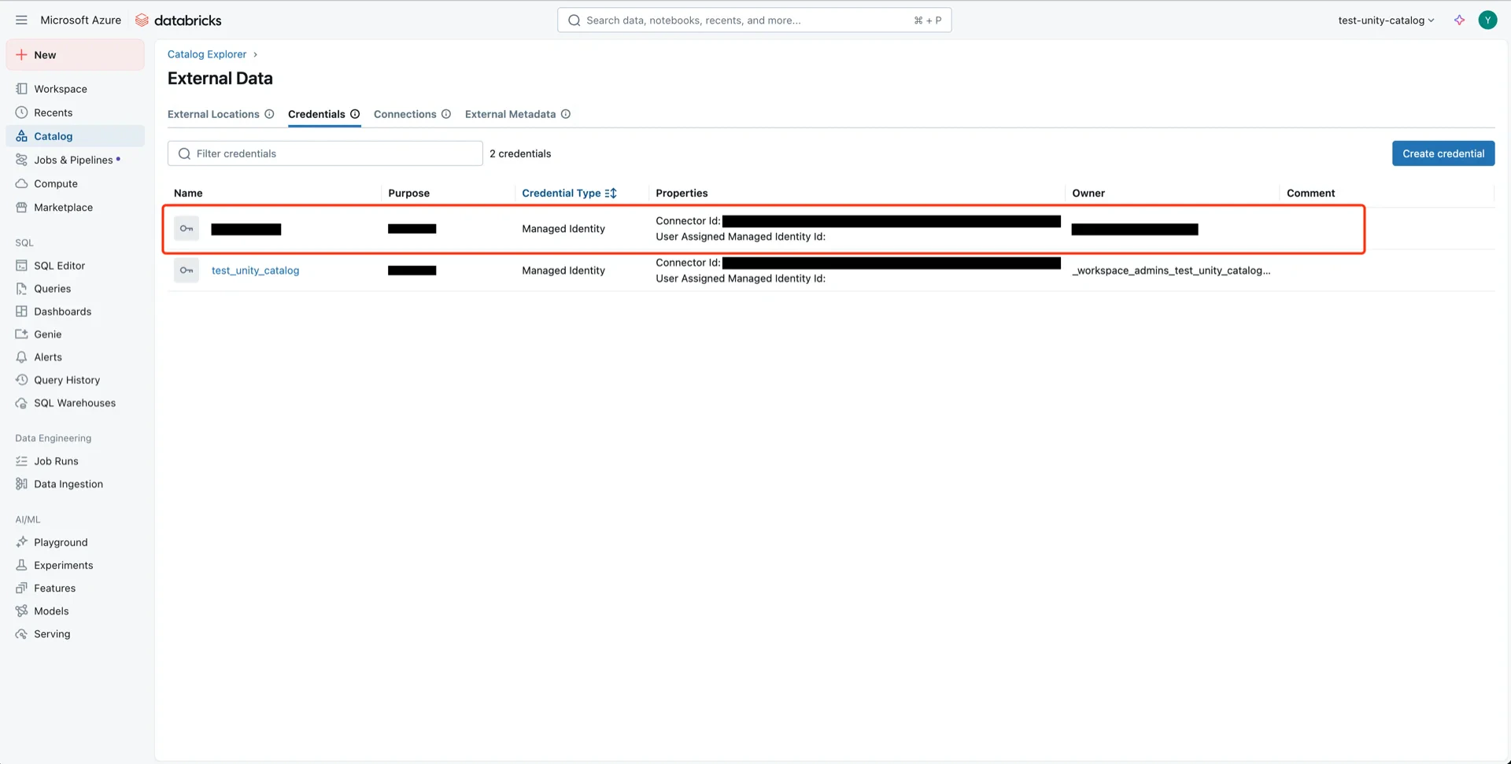
Task: Click the key icon for test_unity_catalog
Action: tap(187, 271)
